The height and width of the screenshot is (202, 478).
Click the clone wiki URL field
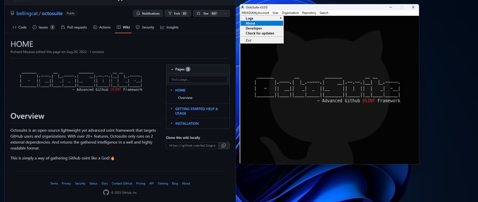pyautogui.click(x=192, y=146)
